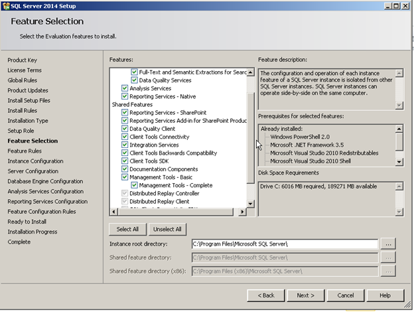The width and height of the screenshot is (414, 312).
Task: Select Feature Selection step in sidebar
Action: point(33,141)
